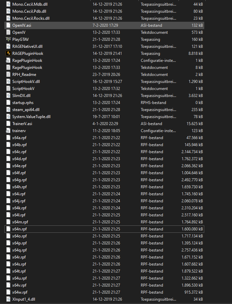This screenshot has height=304, width=232.
Task: Select the Mono.Cecil.Mdb.dll file icon
Action: [x=8, y=4]
